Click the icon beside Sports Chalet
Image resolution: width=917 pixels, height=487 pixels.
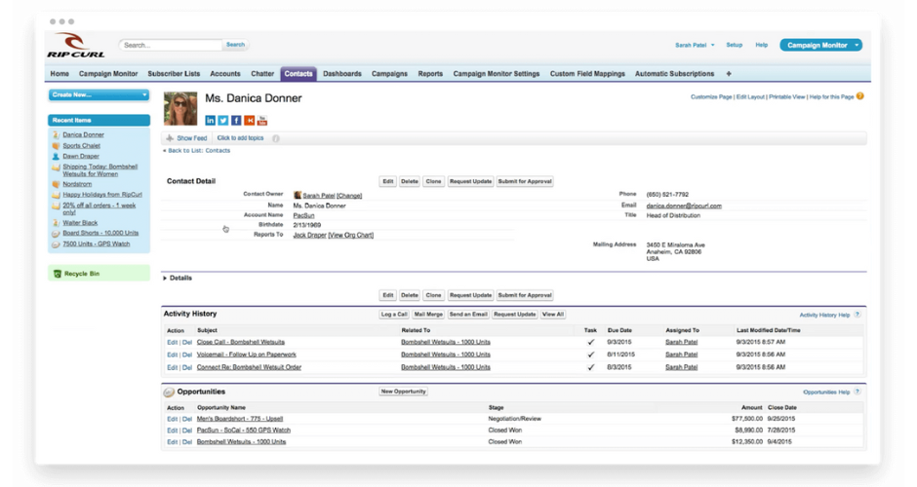pyautogui.click(x=56, y=146)
